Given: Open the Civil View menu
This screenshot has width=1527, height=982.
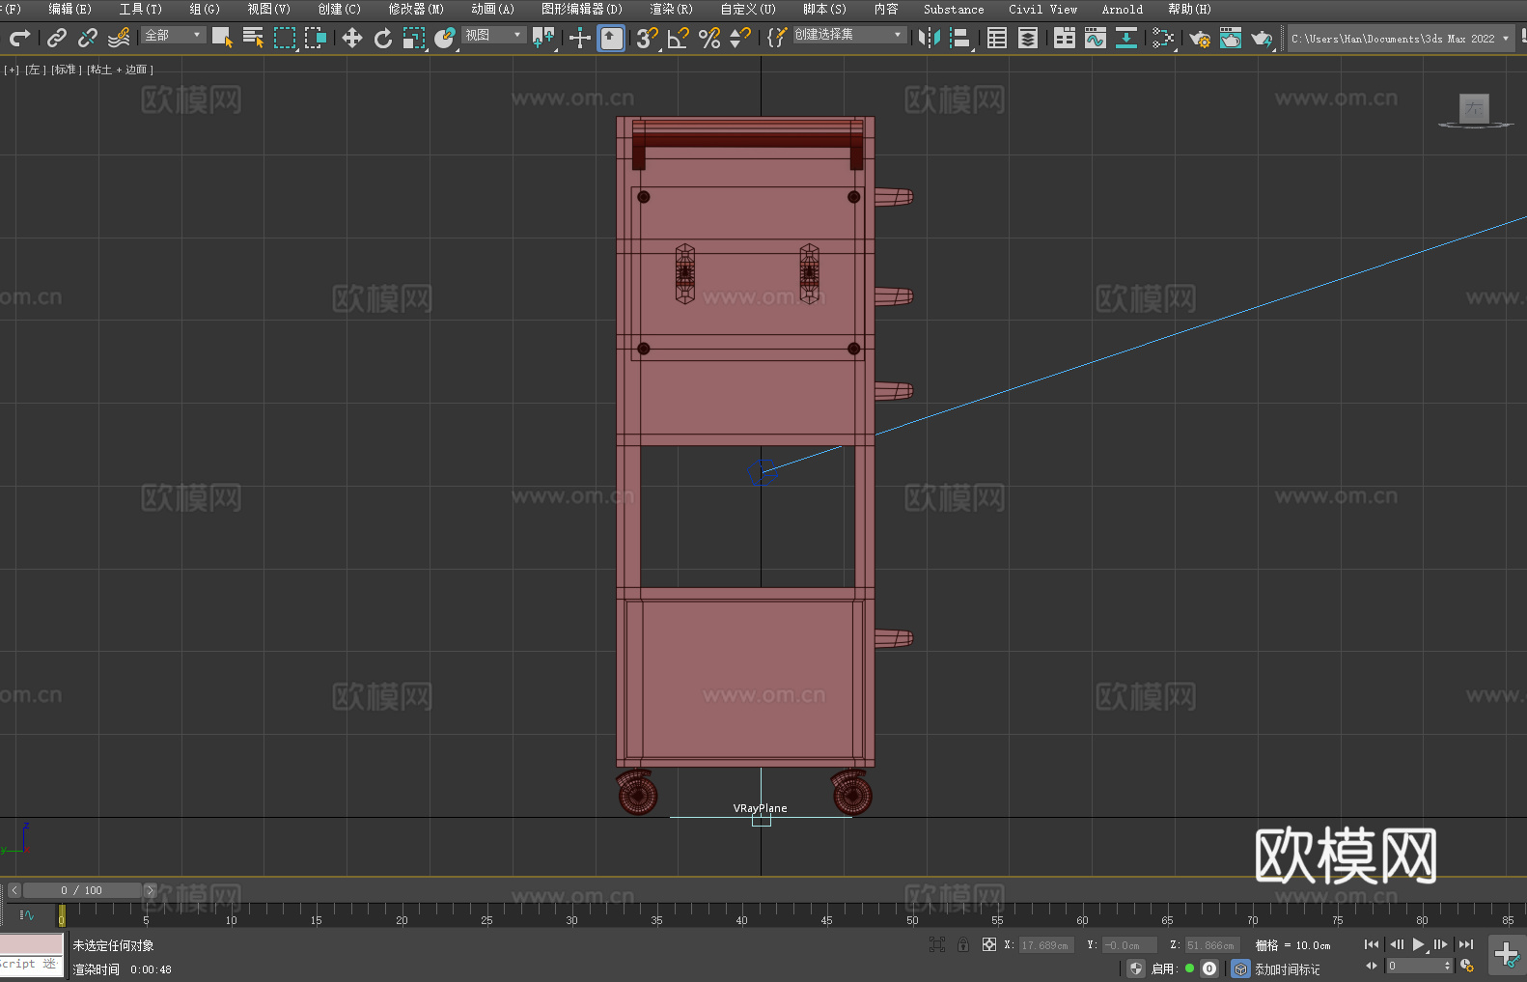Looking at the screenshot, I should tap(1043, 9).
